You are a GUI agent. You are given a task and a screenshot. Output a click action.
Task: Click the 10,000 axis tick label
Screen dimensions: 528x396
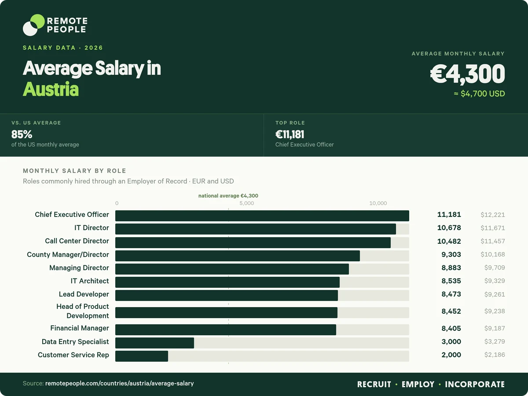click(x=378, y=203)
